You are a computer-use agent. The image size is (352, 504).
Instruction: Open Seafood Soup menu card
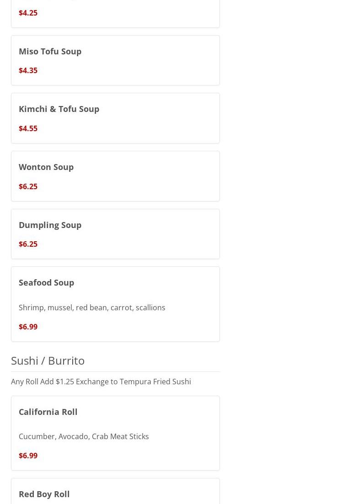click(x=115, y=304)
